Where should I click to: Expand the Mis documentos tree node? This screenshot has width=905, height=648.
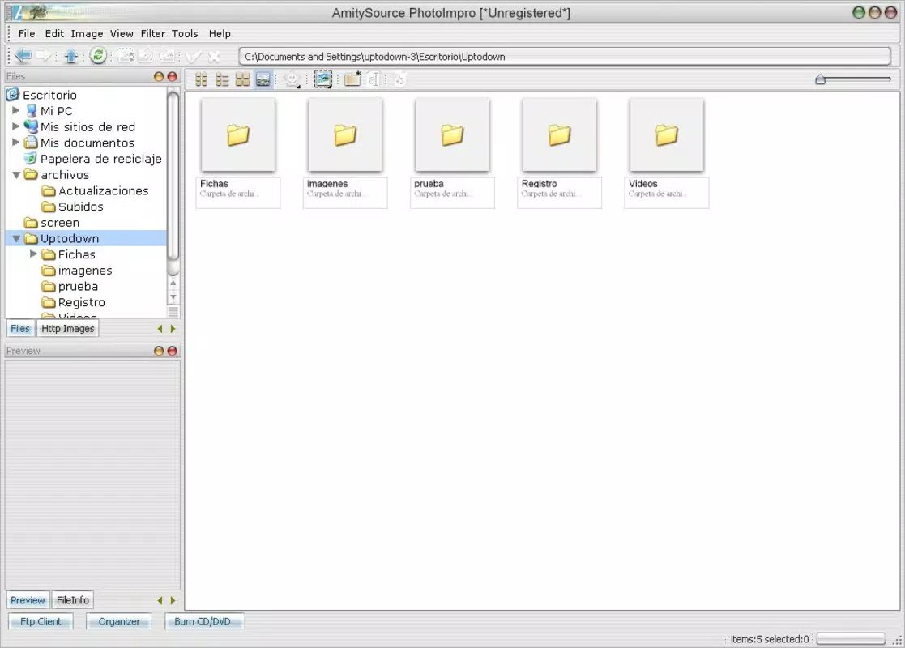15,142
